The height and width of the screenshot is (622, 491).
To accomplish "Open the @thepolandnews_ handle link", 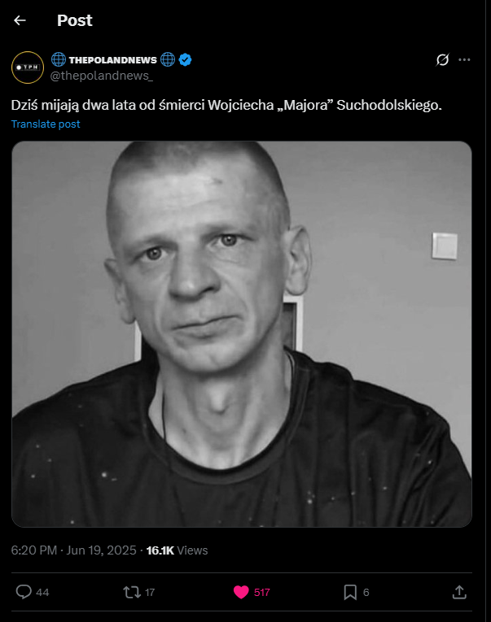I will (101, 76).
